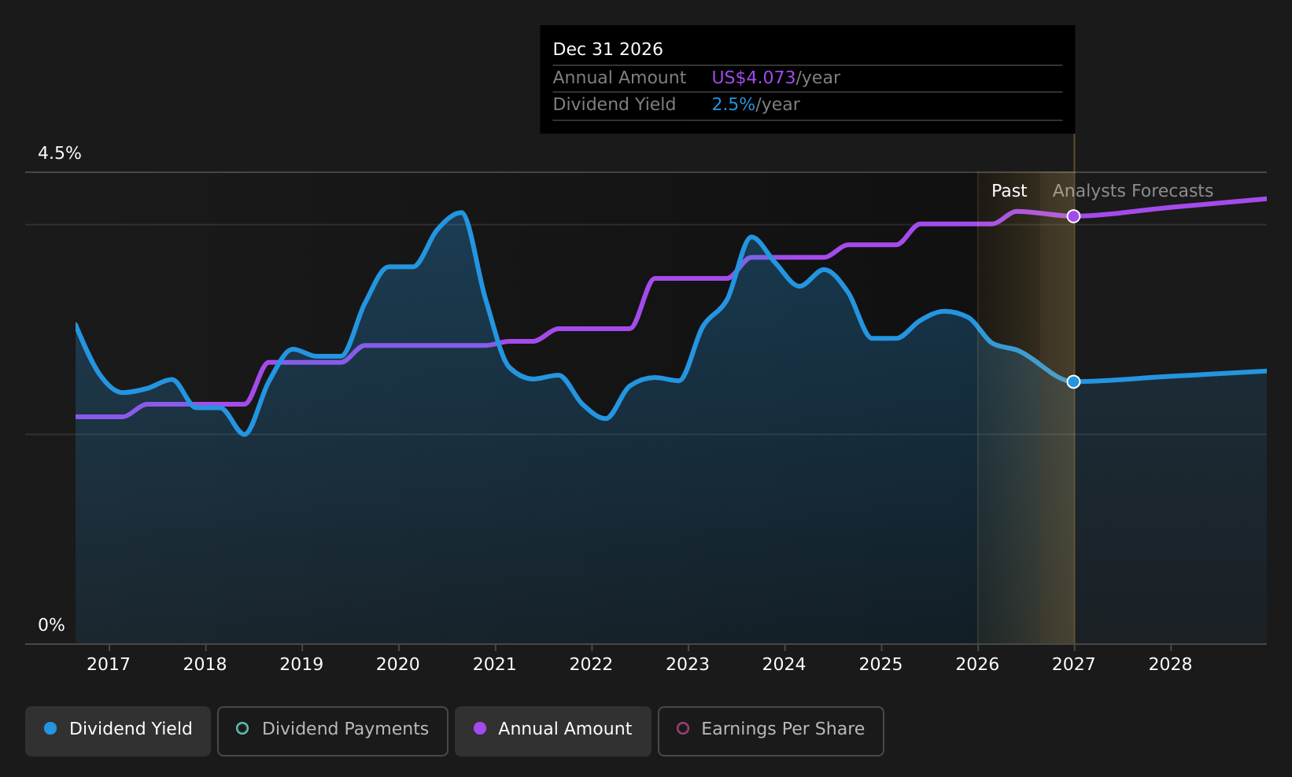Click the 2017 x-axis label
The width and height of the screenshot is (1292, 777).
[109, 665]
